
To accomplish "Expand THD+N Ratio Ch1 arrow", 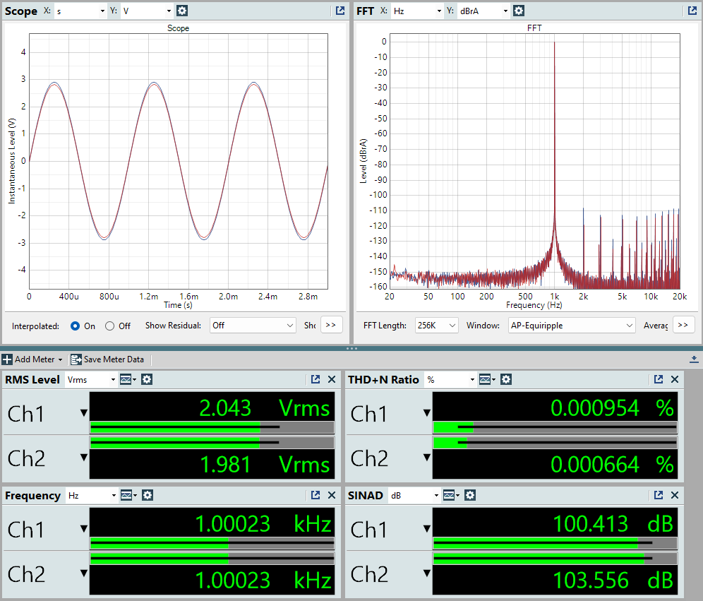I will pyautogui.click(x=427, y=413).
